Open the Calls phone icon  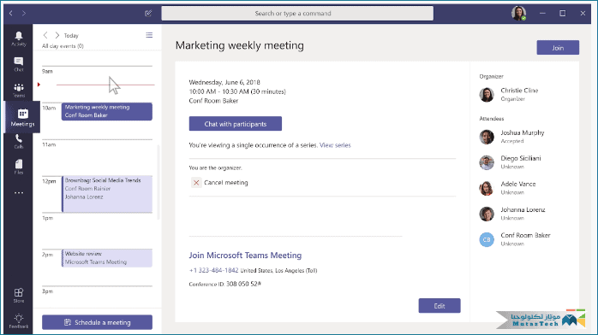pos(18,142)
